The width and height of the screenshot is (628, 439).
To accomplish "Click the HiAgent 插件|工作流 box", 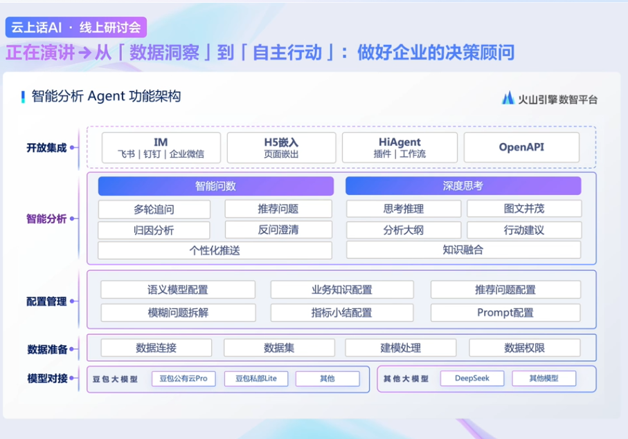I will click(400, 147).
